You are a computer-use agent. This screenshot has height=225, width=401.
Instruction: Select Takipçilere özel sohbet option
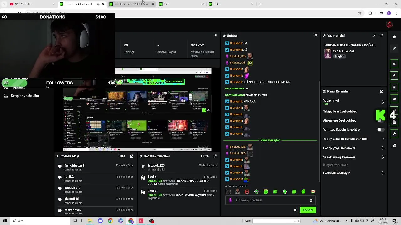coord(340,111)
